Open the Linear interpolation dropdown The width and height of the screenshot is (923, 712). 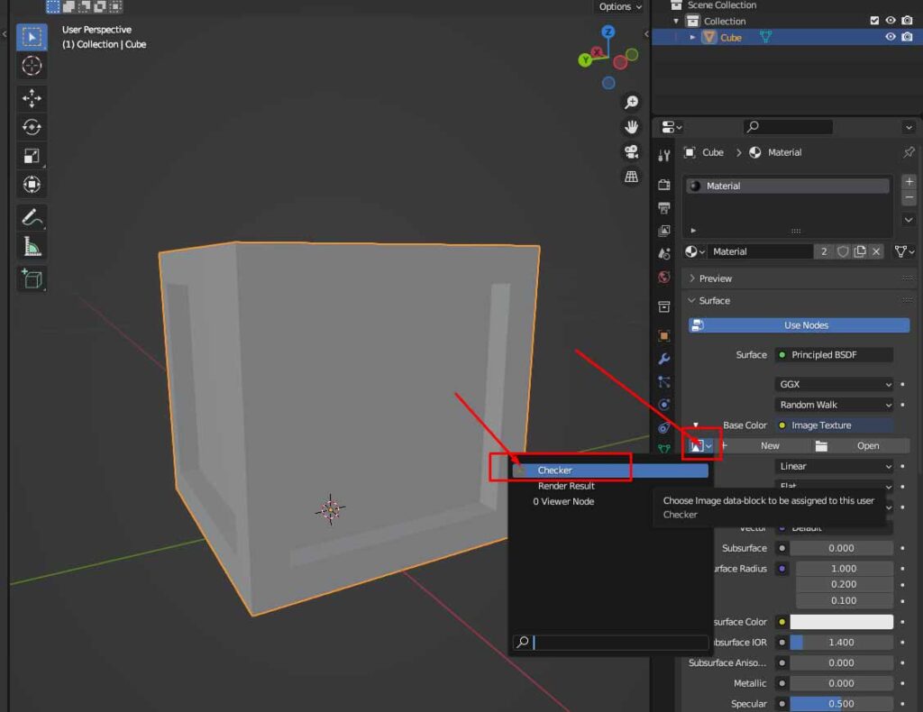click(x=834, y=467)
